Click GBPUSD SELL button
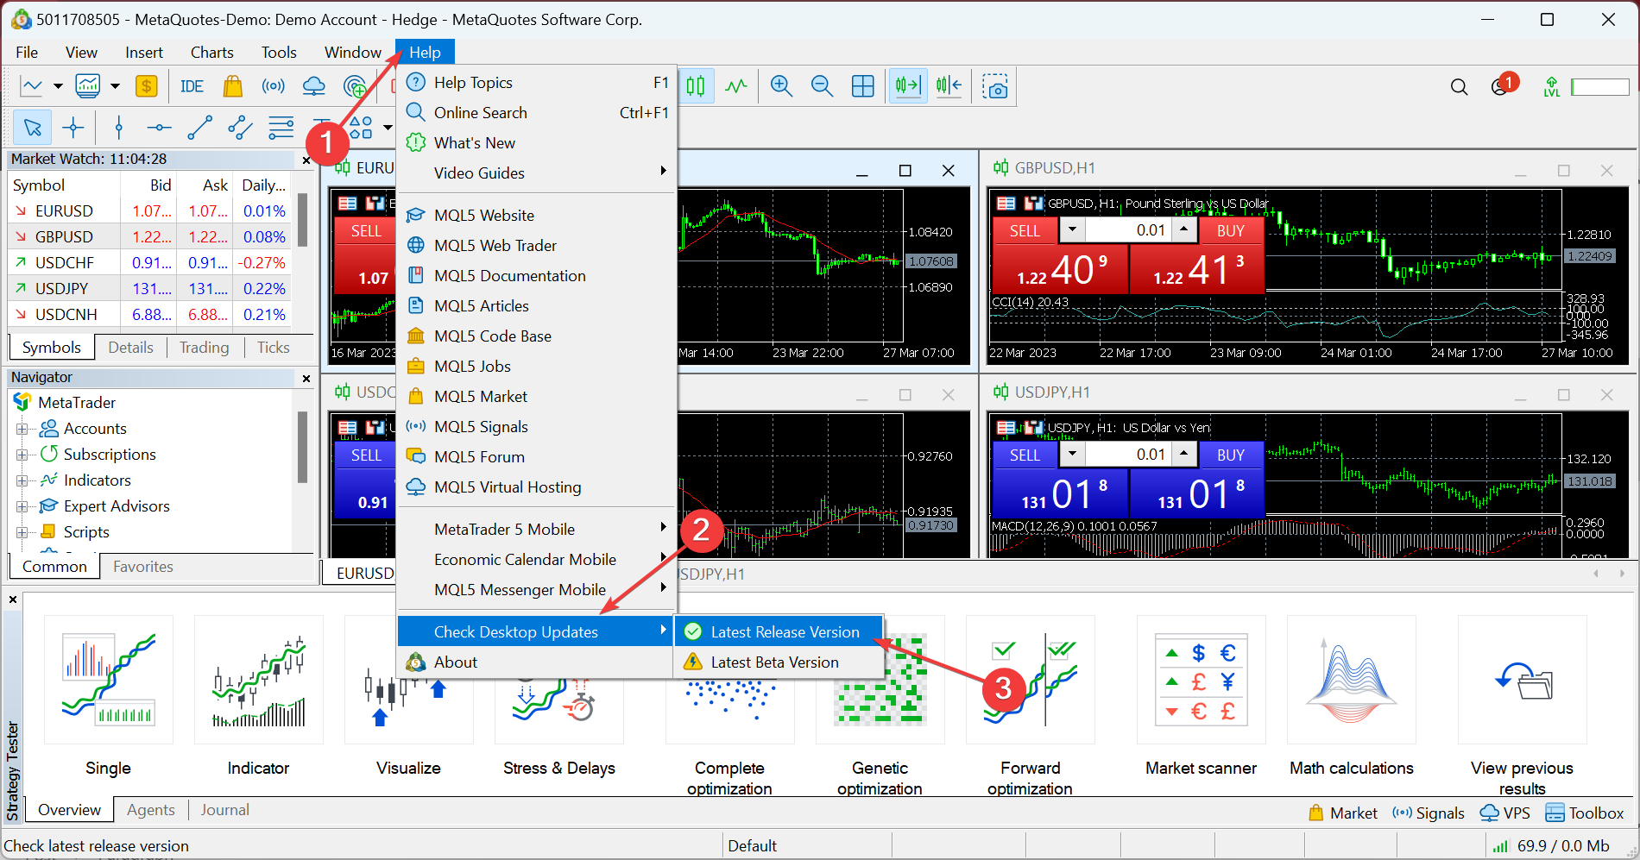The width and height of the screenshot is (1640, 860). tap(1025, 230)
